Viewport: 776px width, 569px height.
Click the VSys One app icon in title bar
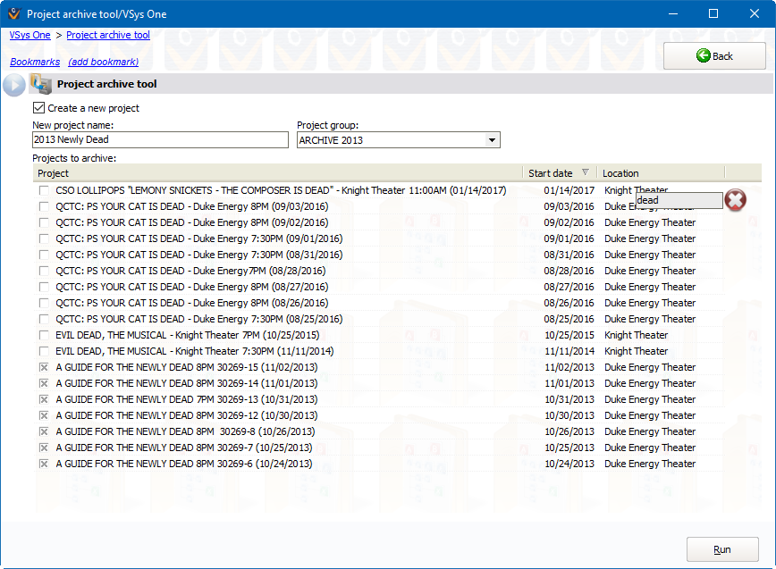pyautogui.click(x=13, y=13)
